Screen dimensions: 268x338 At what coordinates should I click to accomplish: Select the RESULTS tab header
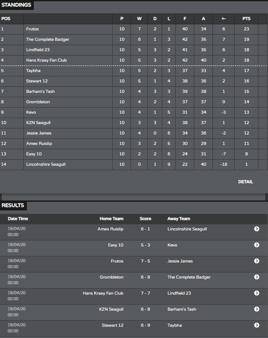point(13,205)
